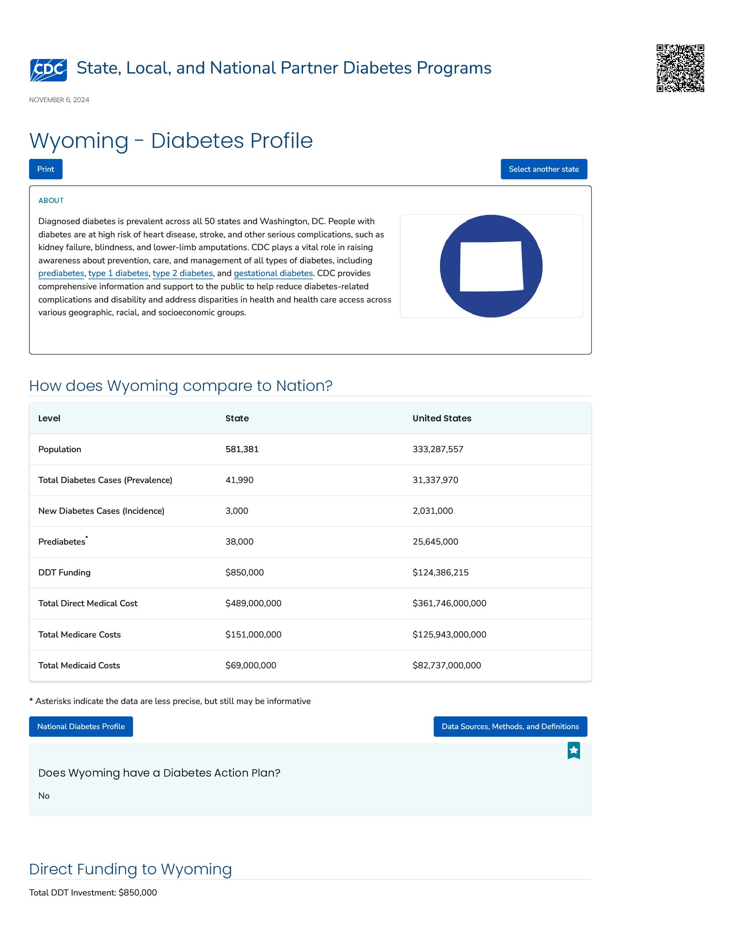Viewport: 732px width, 947px height.
Task: Click the United States column header
Action: [x=442, y=418]
